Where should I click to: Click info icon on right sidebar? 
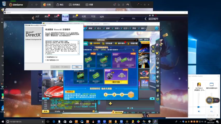coord(158,72)
